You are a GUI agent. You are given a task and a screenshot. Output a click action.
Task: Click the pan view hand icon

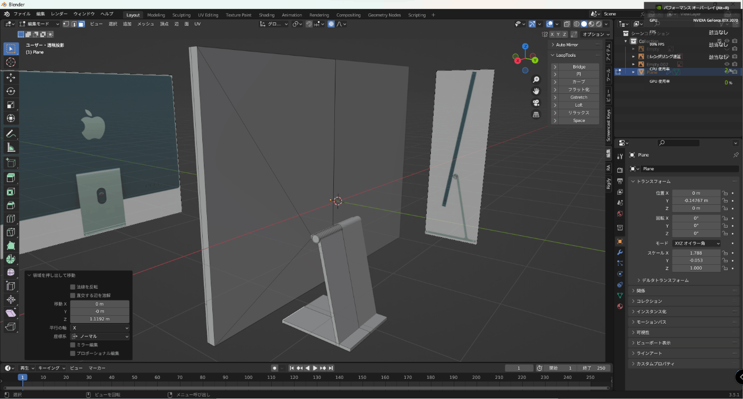(536, 91)
